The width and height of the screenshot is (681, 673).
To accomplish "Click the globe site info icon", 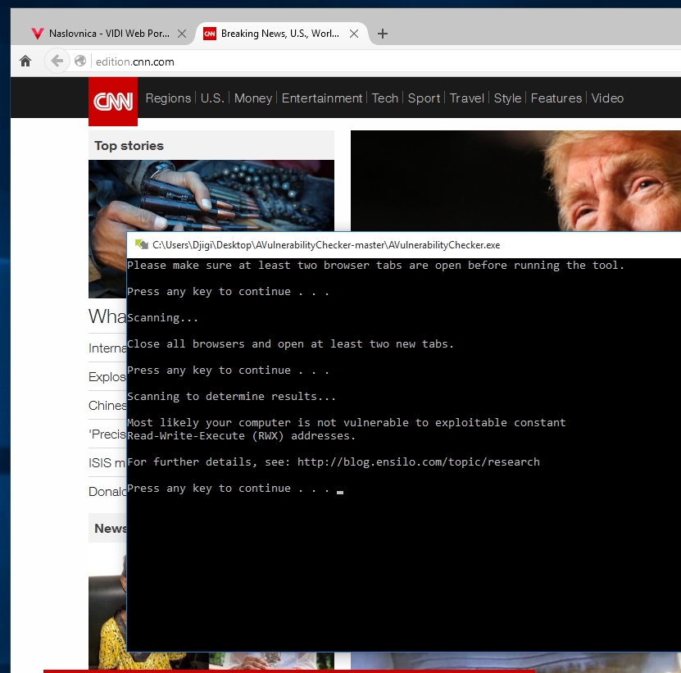I will pyautogui.click(x=80, y=61).
